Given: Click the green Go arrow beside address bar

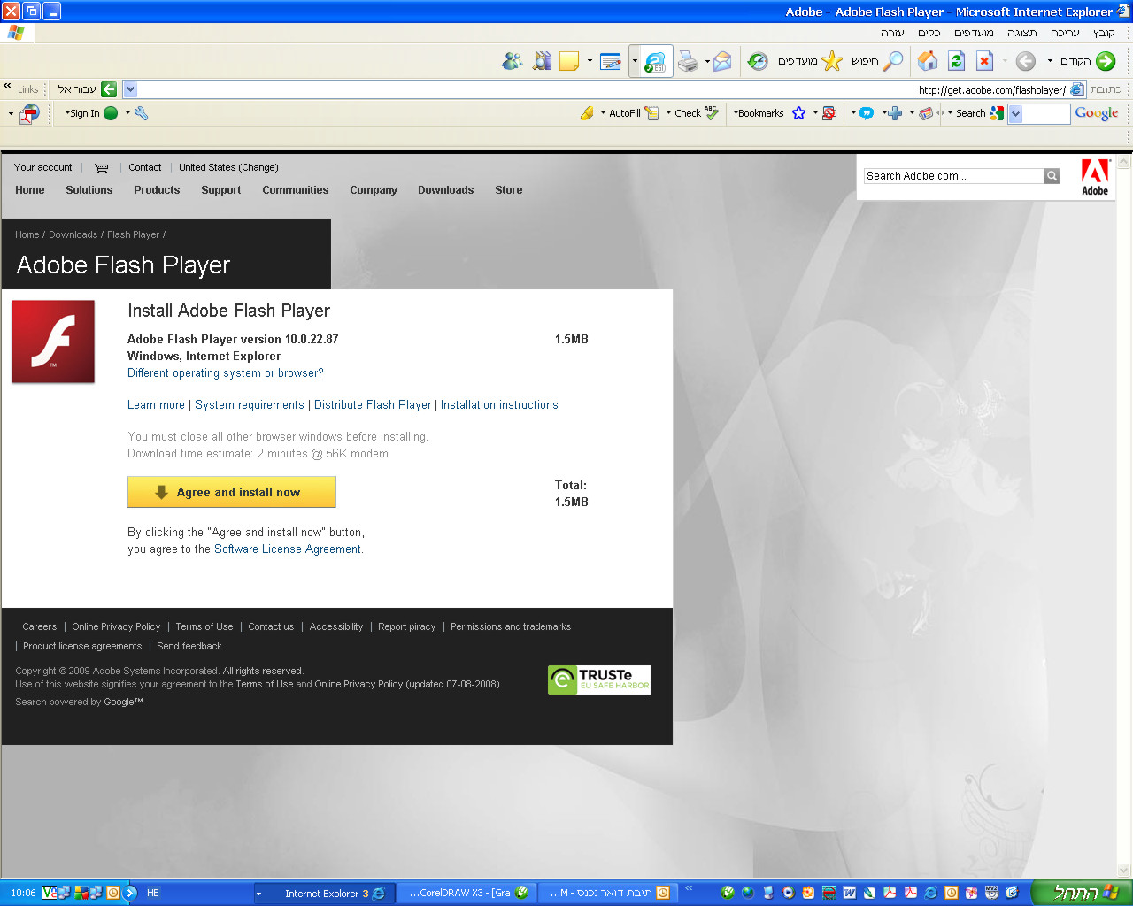Looking at the screenshot, I should click(x=109, y=89).
